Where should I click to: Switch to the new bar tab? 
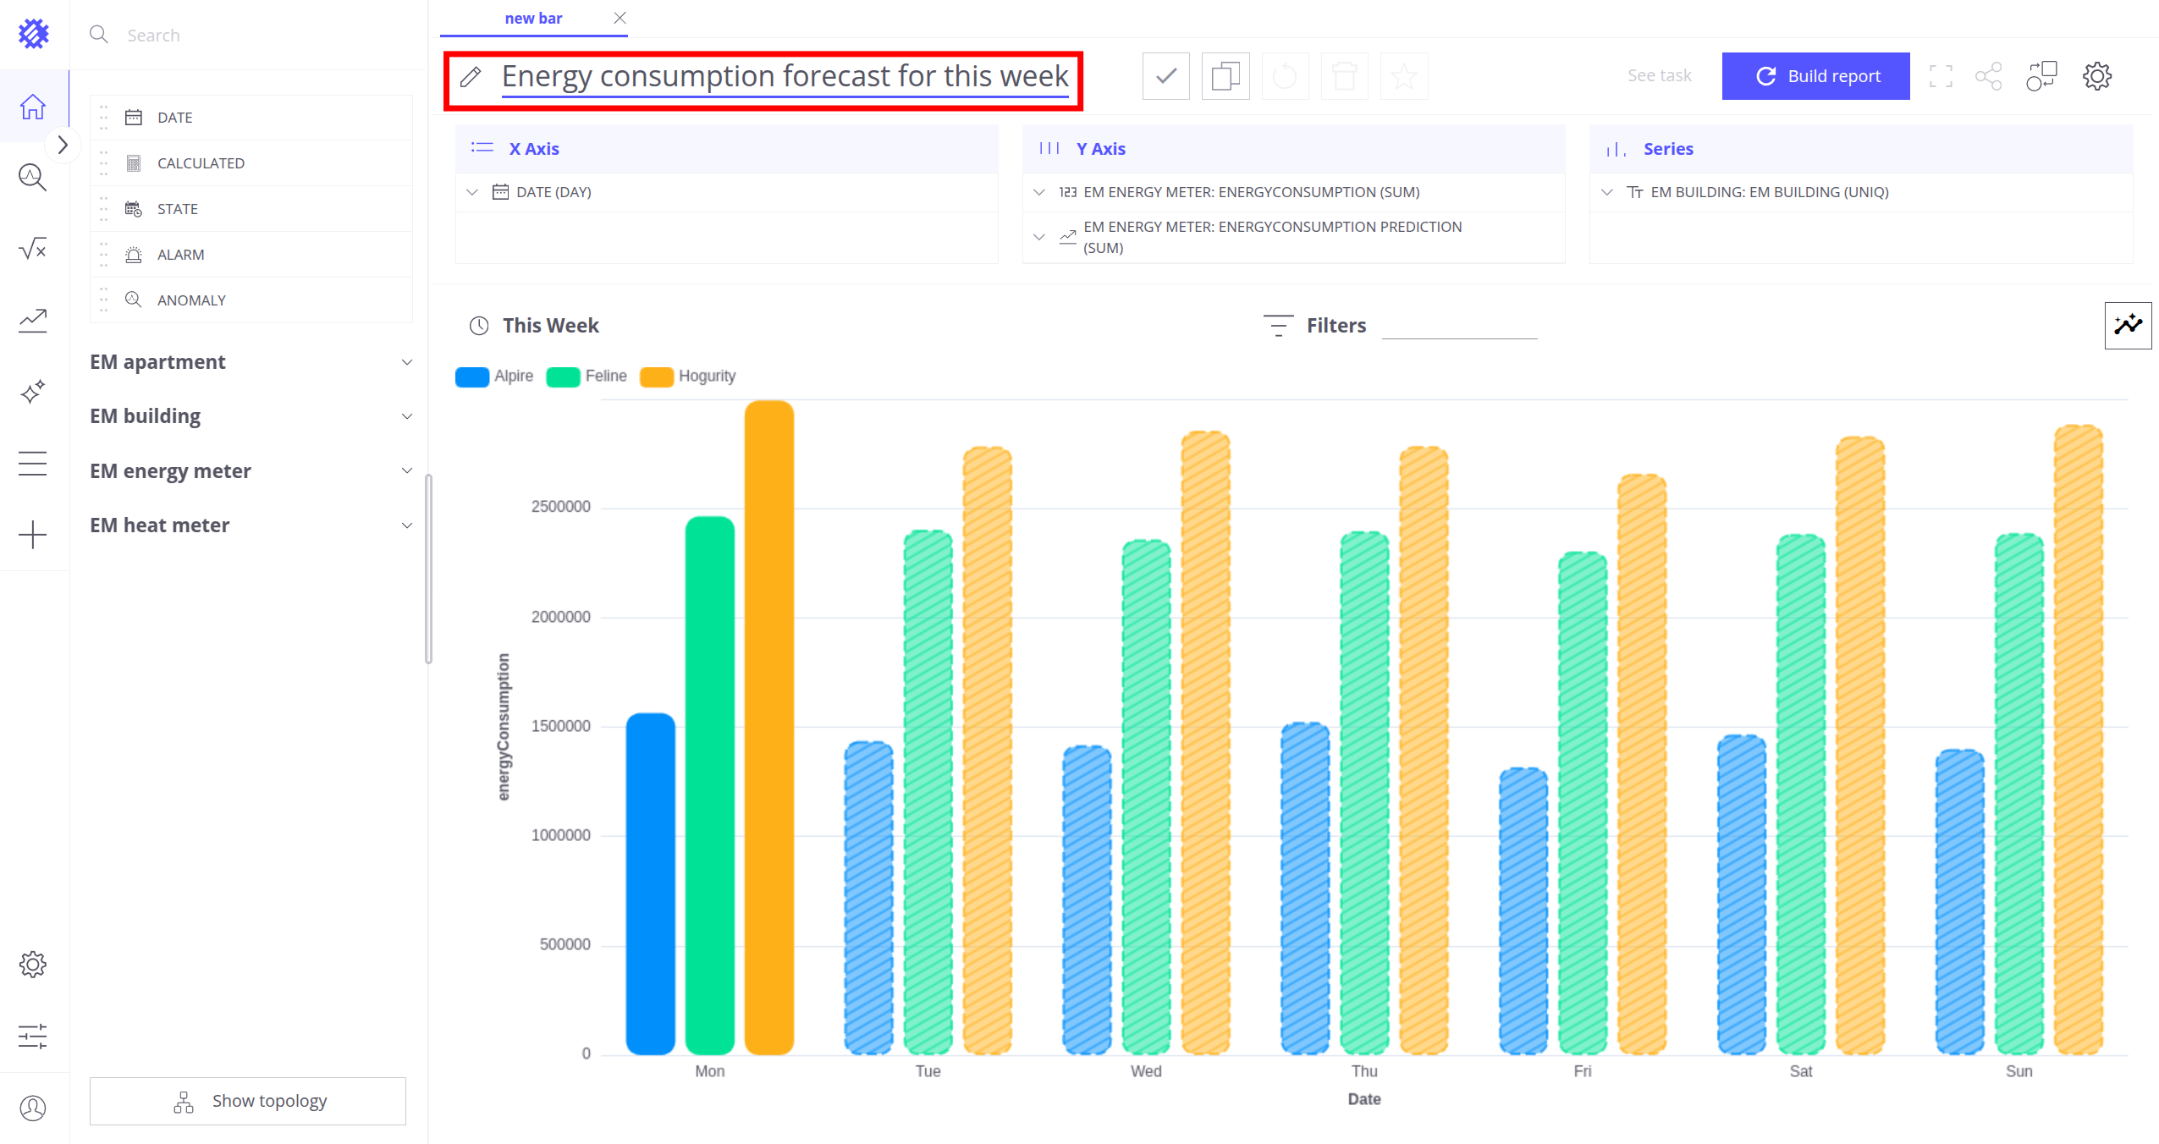[533, 19]
